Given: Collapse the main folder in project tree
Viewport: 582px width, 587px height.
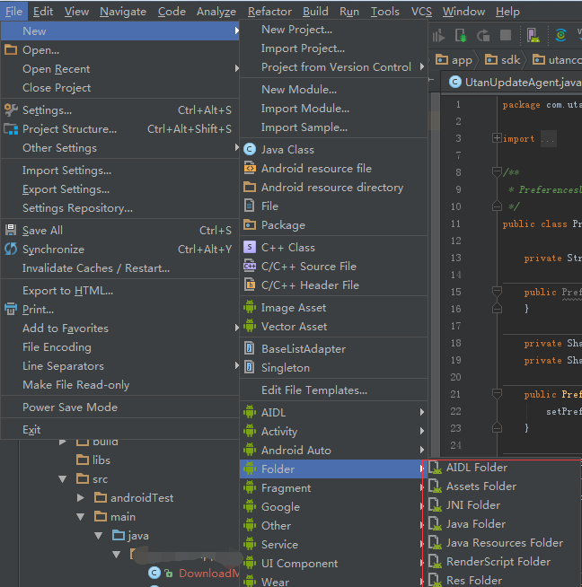Looking at the screenshot, I should tap(81, 517).
